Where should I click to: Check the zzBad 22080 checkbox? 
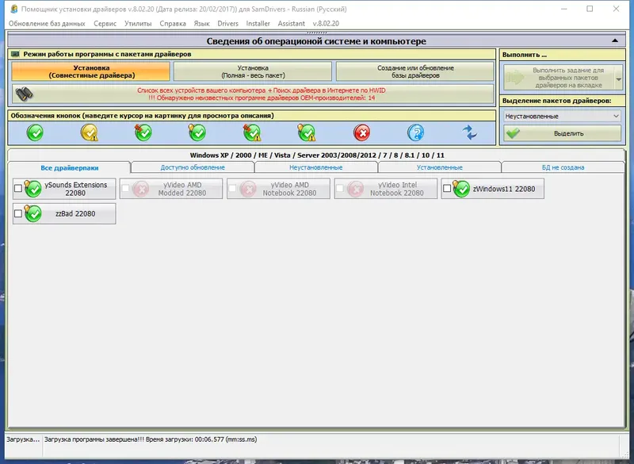[x=18, y=213]
